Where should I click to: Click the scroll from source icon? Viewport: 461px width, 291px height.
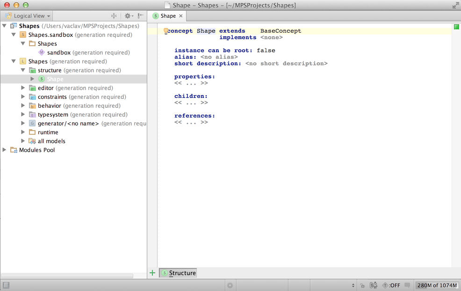(x=114, y=16)
